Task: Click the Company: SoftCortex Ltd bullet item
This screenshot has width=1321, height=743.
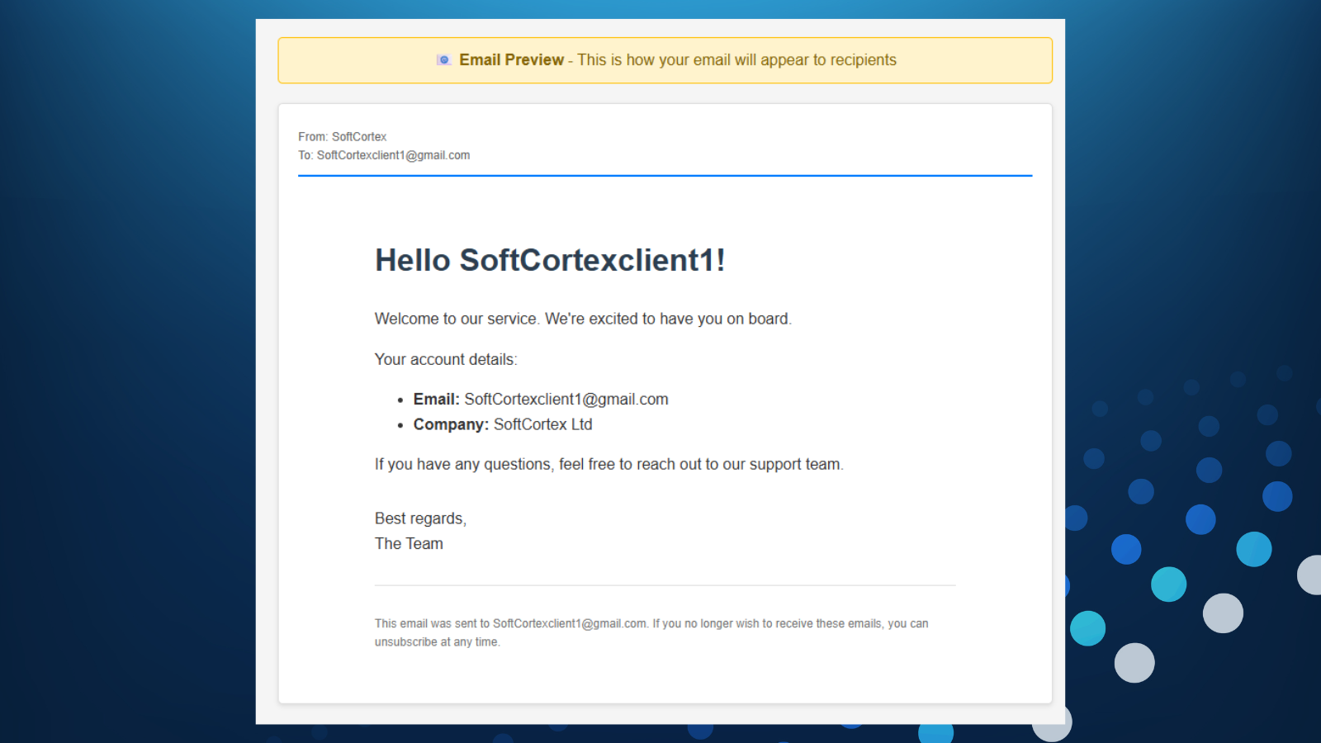Action: 502,424
